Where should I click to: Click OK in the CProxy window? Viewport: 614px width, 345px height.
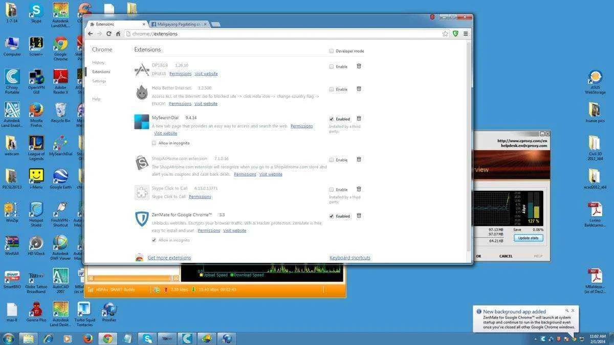(x=478, y=256)
